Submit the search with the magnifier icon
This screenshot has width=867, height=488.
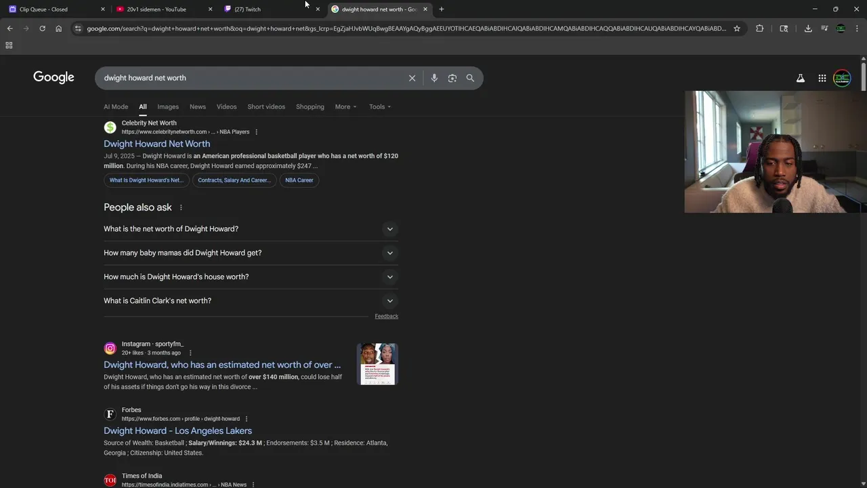(x=470, y=78)
